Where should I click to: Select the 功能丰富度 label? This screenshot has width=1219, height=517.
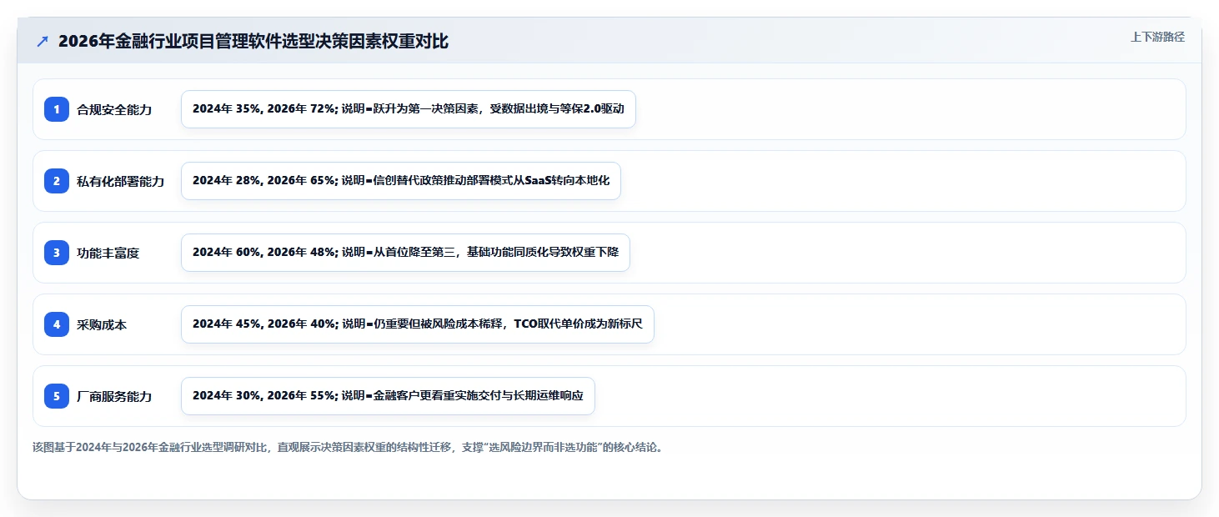[108, 253]
